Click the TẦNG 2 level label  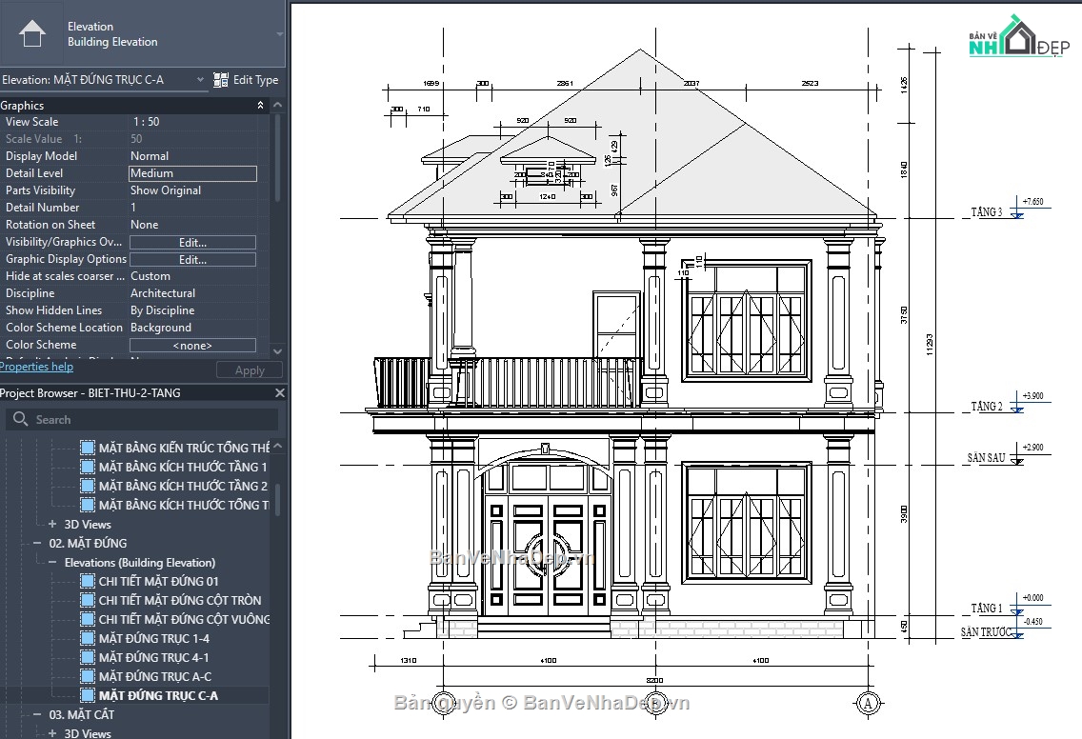pos(986,407)
